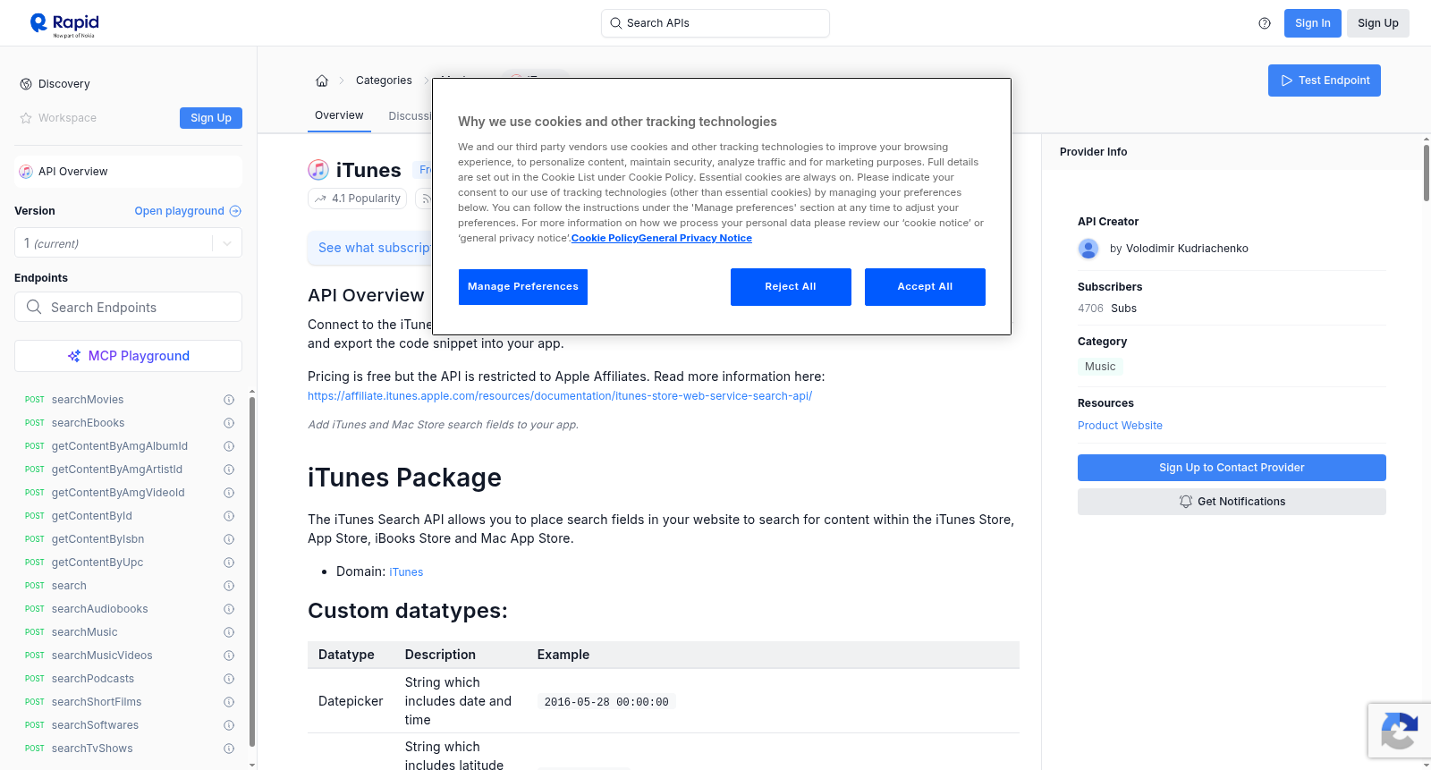Click Sign Up to Contact Provider
1431x770 pixels.
(x=1232, y=468)
